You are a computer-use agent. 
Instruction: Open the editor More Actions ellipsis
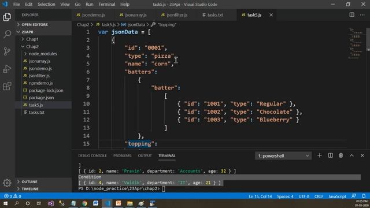point(362,15)
